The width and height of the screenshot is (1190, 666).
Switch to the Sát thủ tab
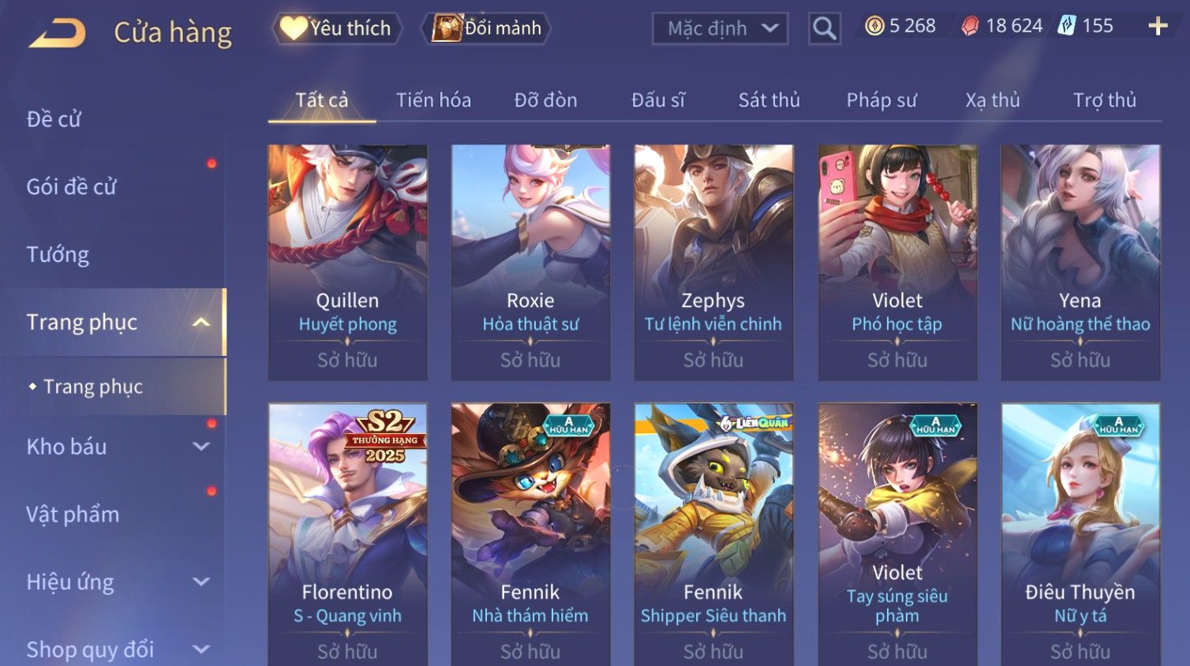tap(769, 100)
